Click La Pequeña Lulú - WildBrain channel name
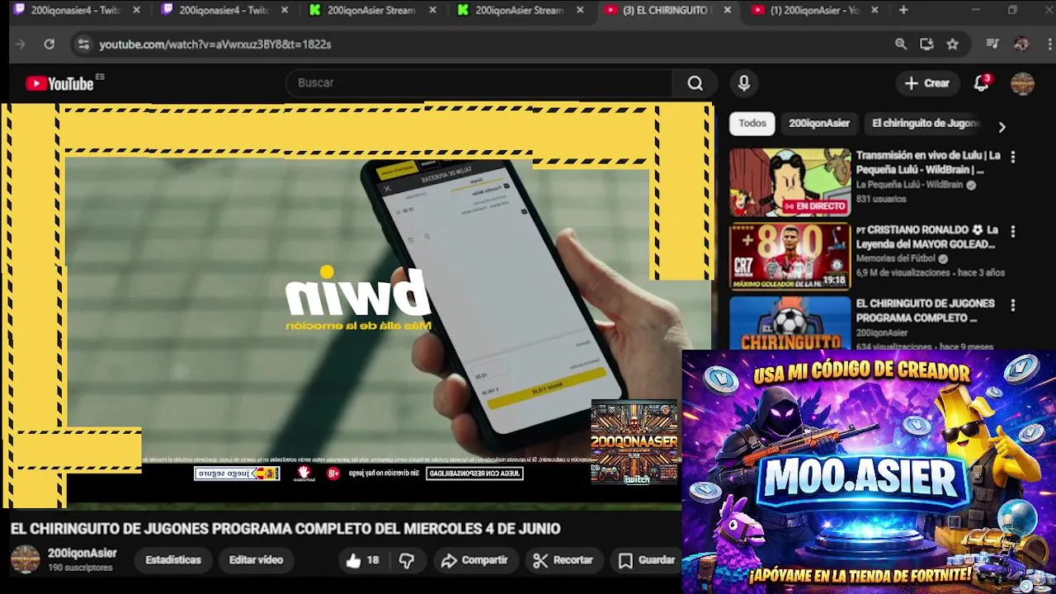Image resolution: width=1056 pixels, height=594 pixels. tap(909, 185)
